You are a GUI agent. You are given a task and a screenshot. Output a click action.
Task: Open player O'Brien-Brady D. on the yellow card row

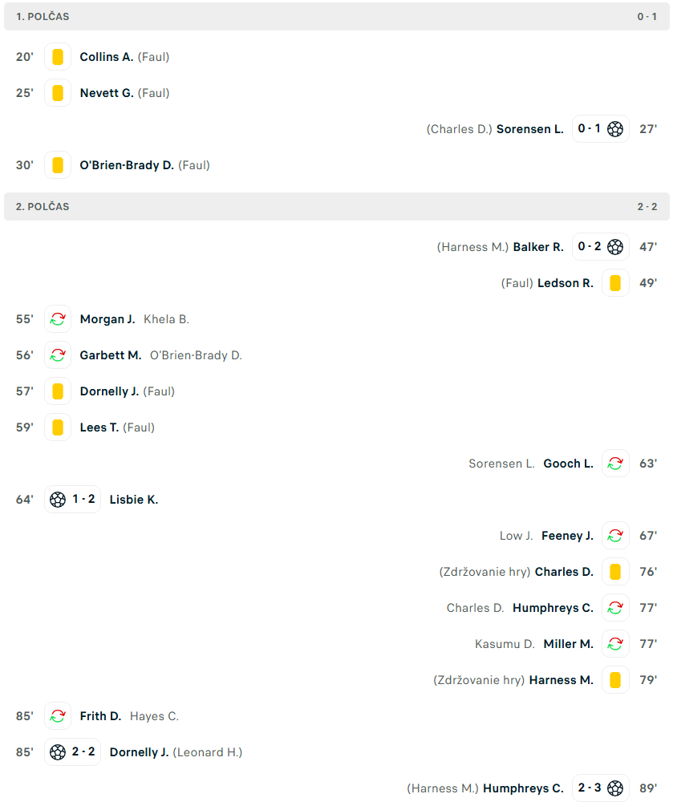[127, 165]
